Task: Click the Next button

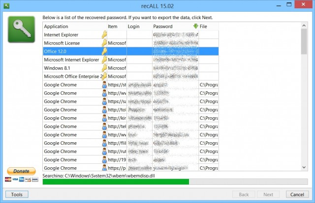Action: click(268, 194)
